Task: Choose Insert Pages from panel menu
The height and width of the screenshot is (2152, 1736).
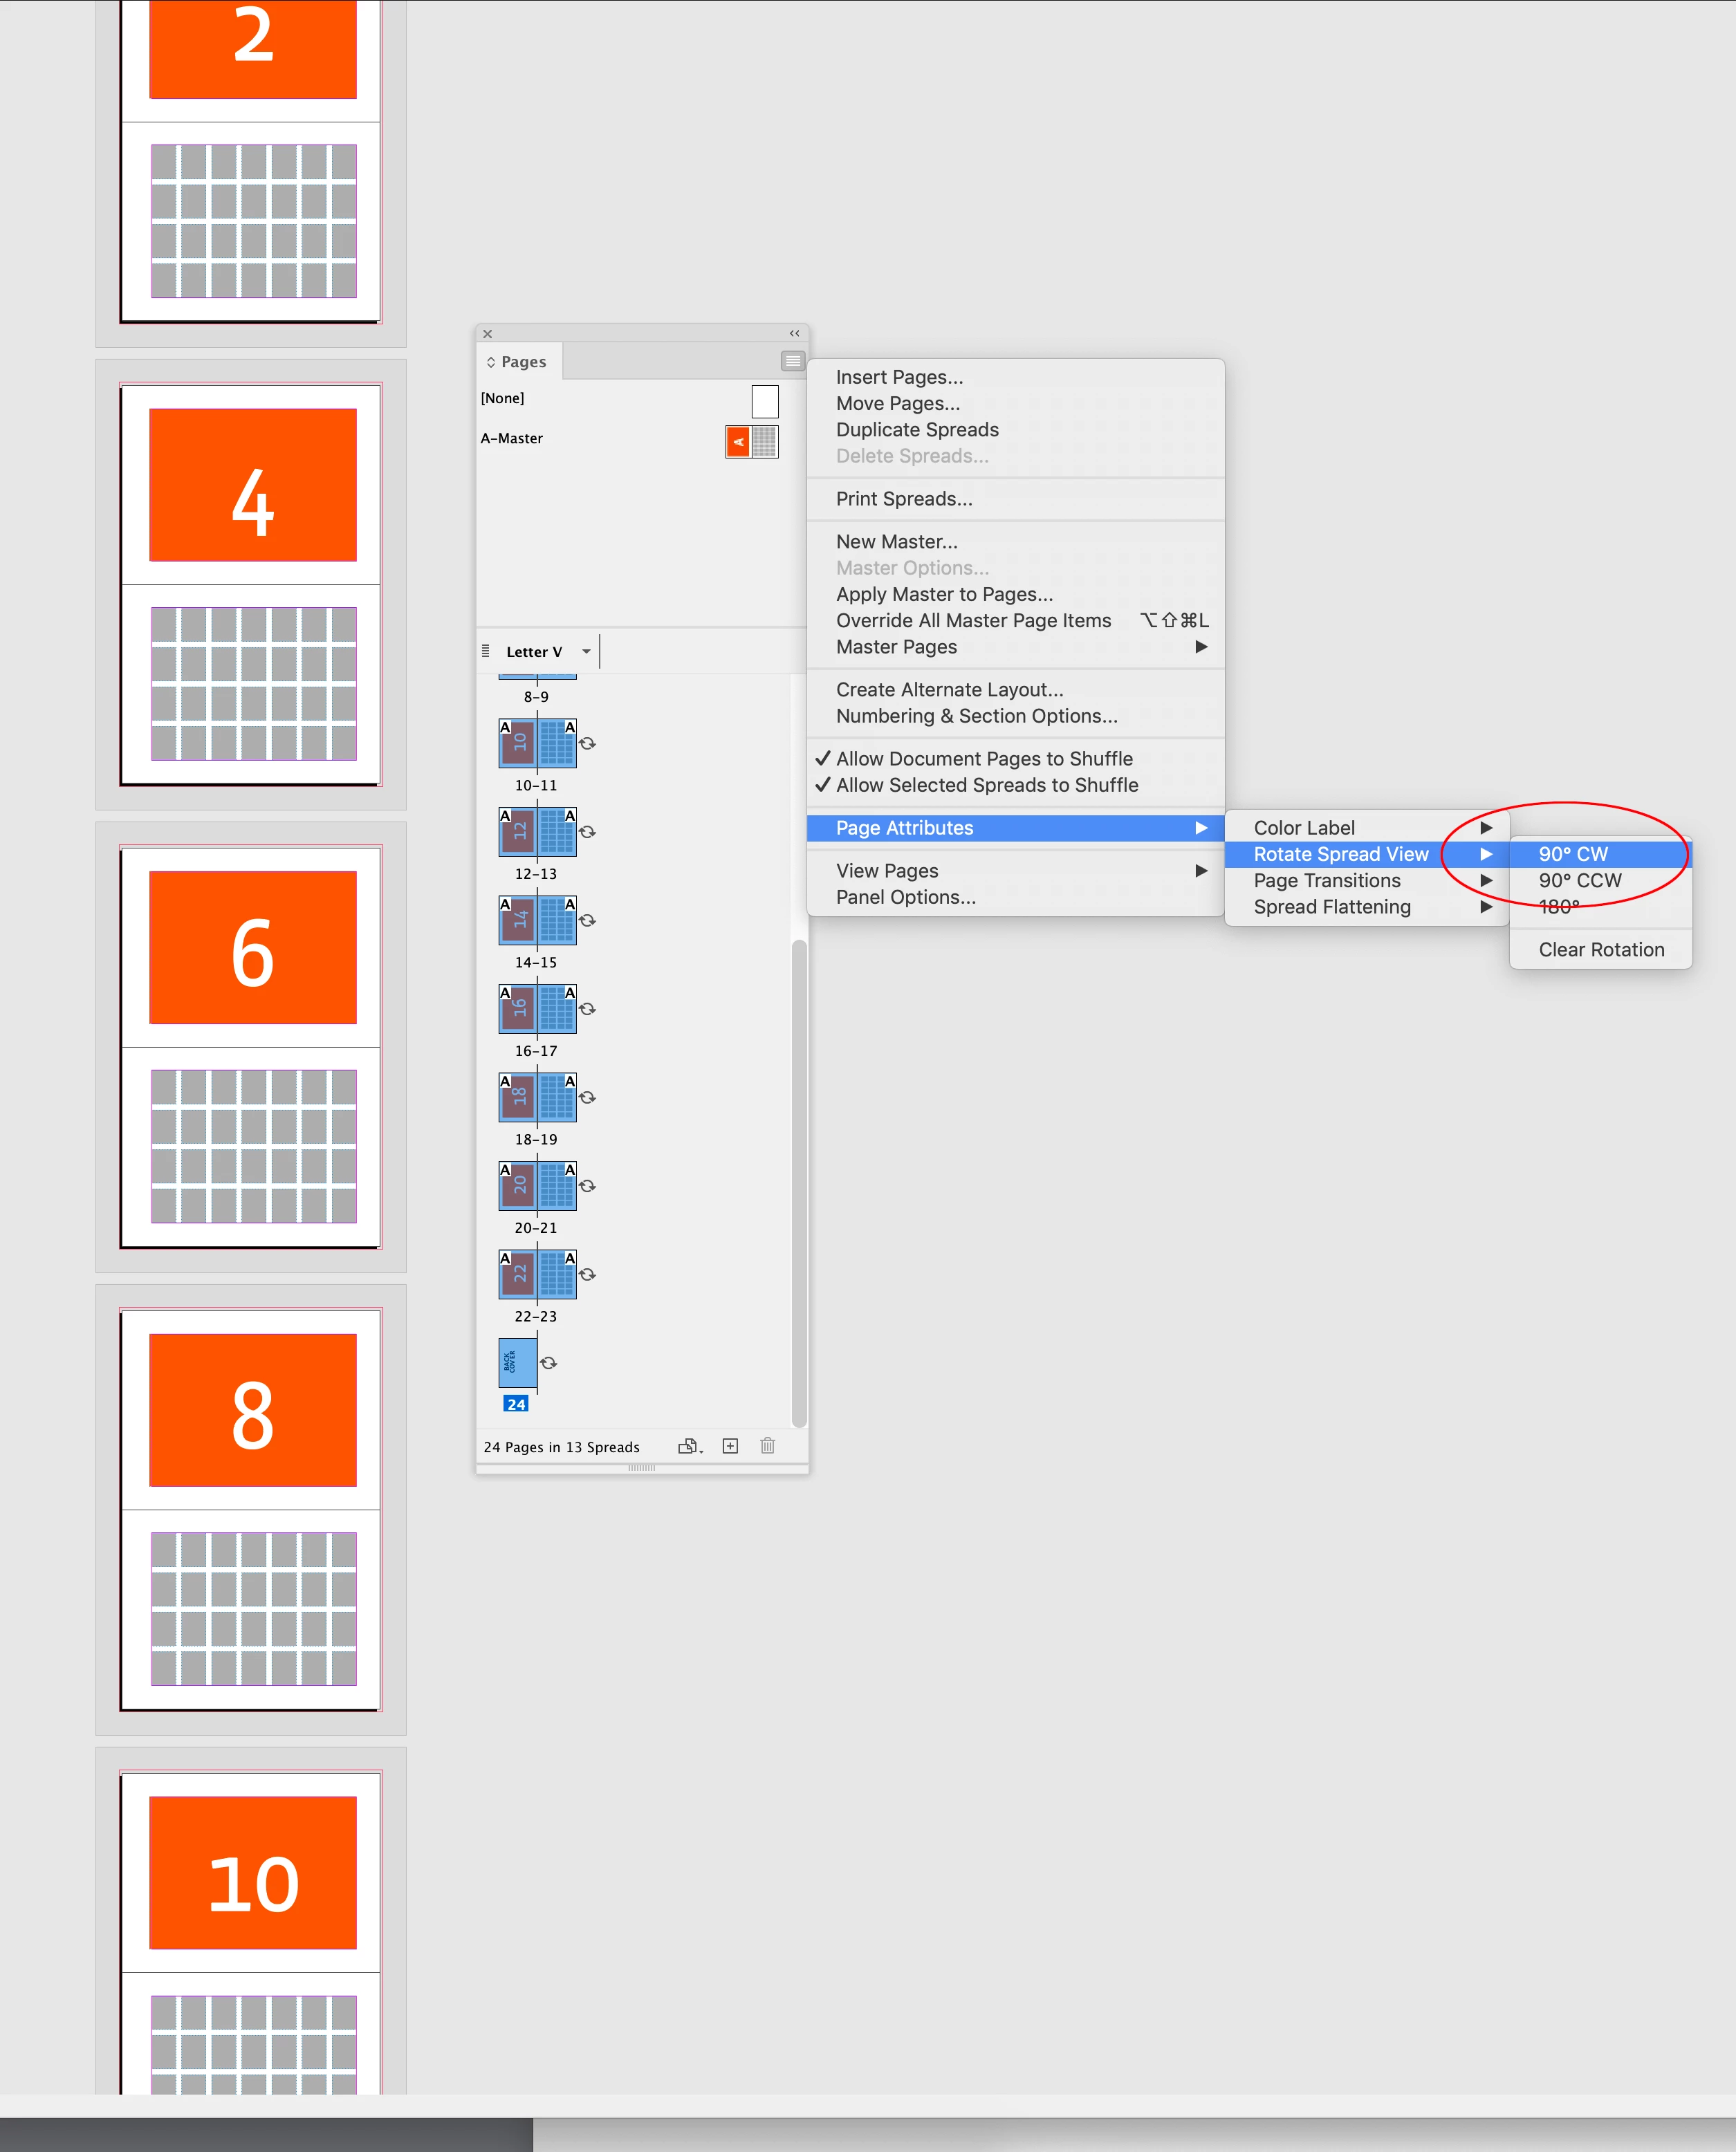Action: (x=899, y=377)
